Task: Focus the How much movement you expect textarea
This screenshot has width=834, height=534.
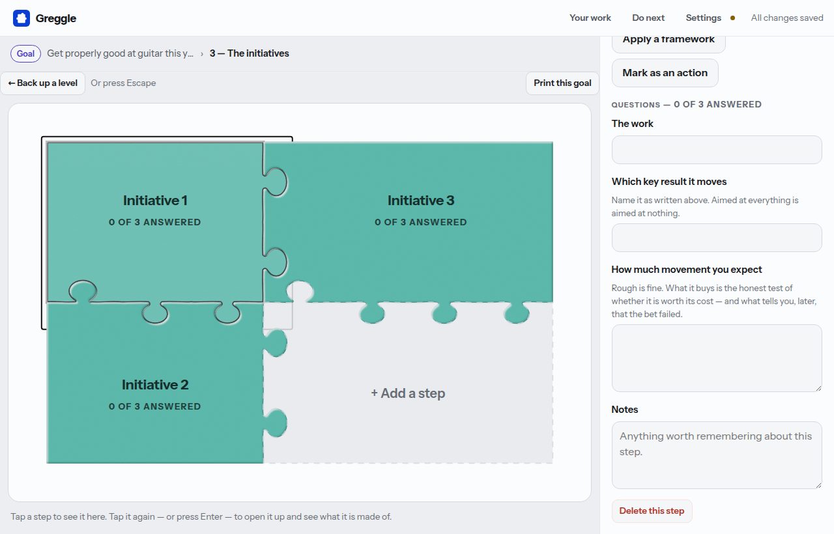Action: [x=717, y=358]
